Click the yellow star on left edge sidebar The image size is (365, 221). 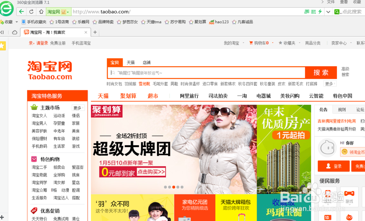tap(3, 46)
